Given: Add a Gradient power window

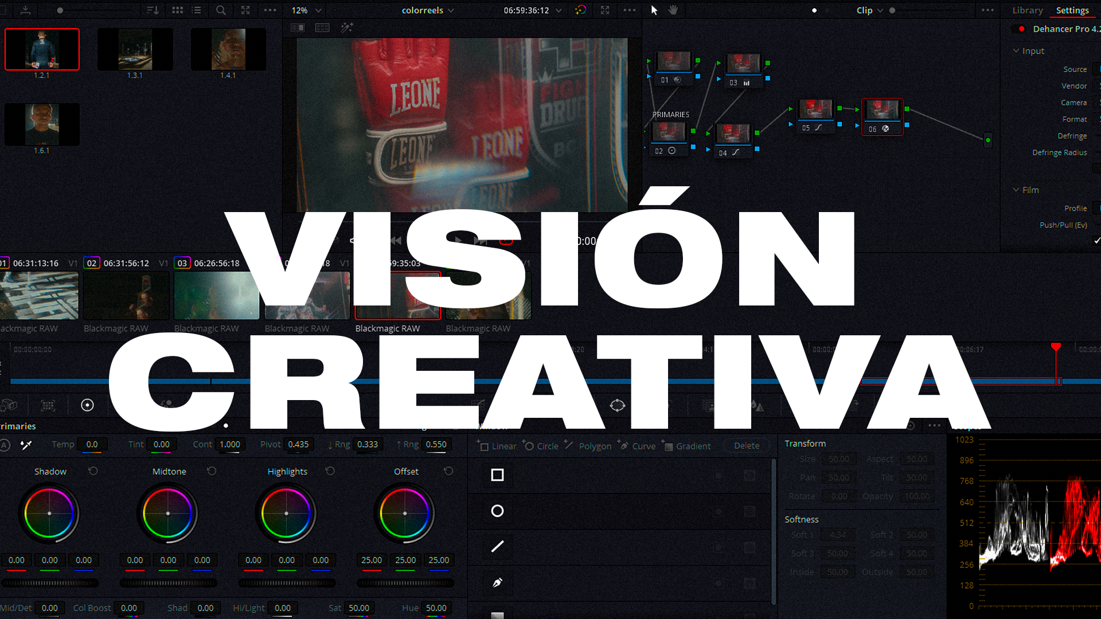Looking at the screenshot, I should pos(688,446).
